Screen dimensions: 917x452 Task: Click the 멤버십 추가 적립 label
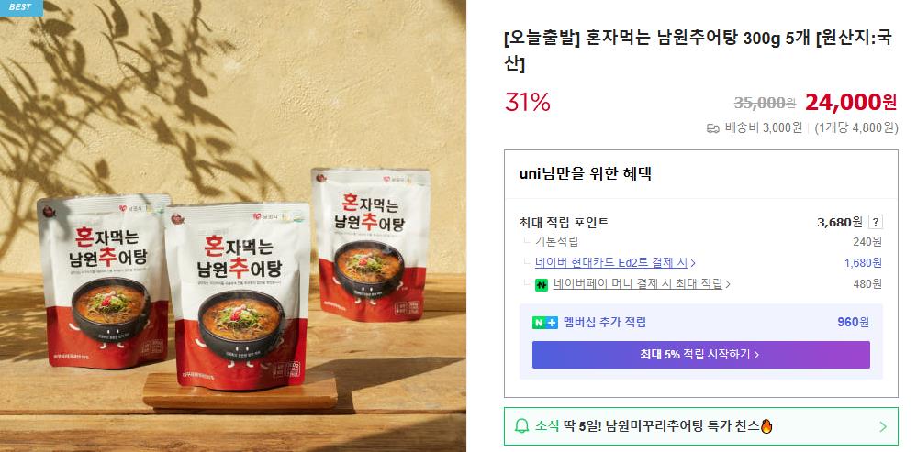point(605,323)
